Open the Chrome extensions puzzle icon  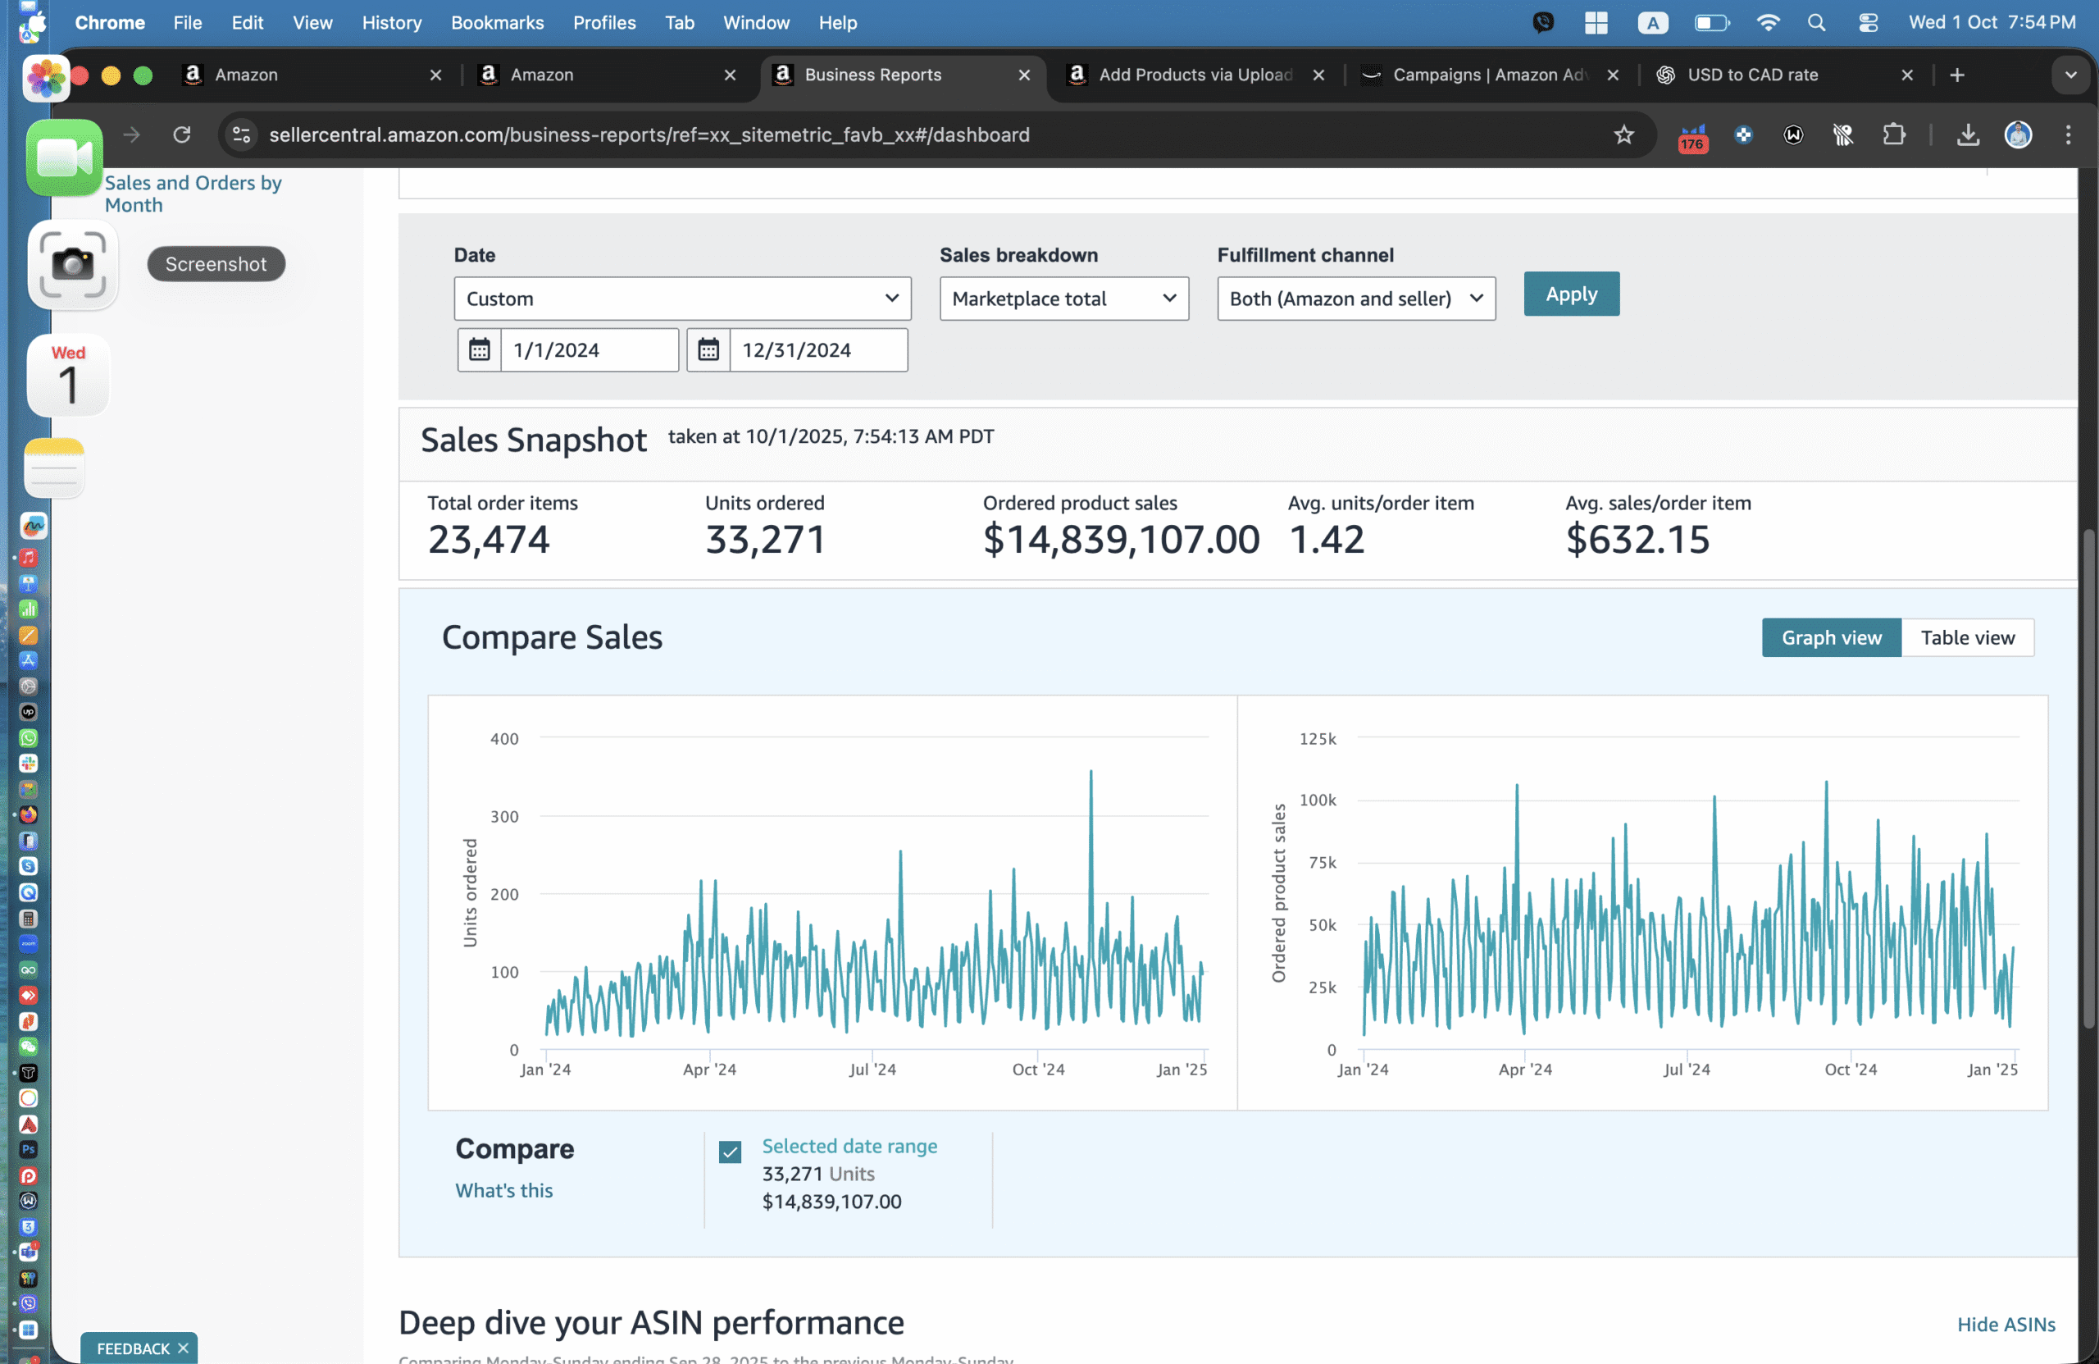pos(1894,135)
